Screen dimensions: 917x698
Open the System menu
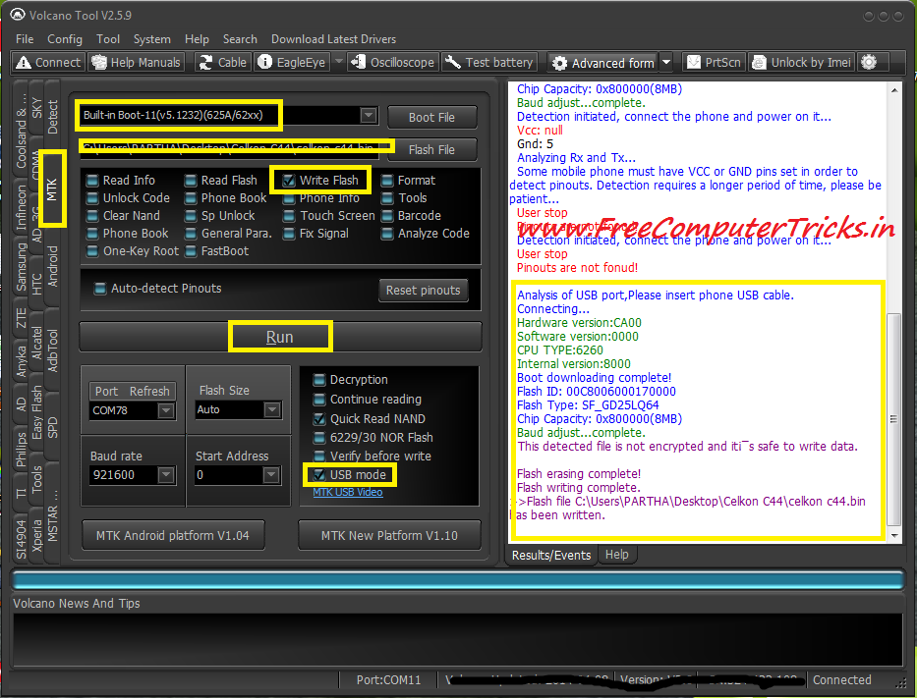152,39
